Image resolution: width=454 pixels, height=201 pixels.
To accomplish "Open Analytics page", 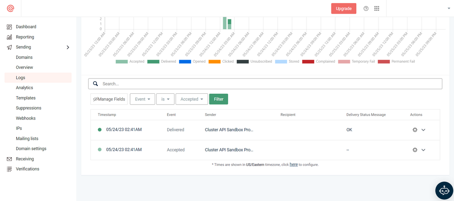I will tap(25, 88).
